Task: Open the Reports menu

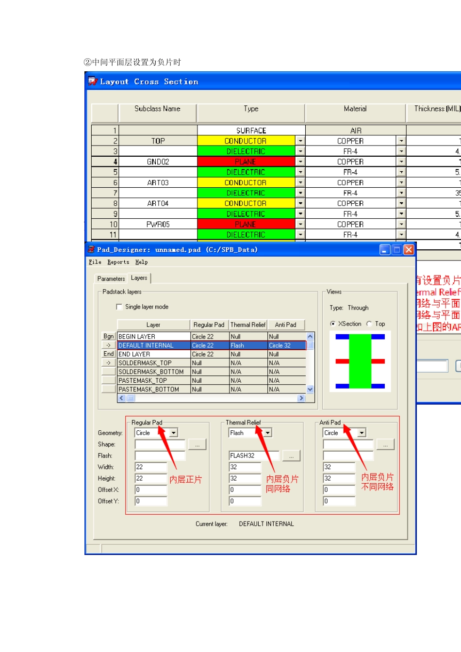Action: [118, 262]
